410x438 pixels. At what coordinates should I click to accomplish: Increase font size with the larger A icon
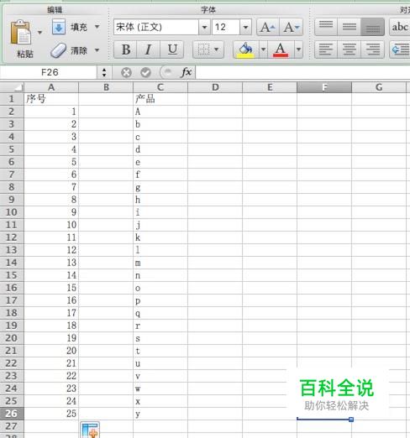[268, 27]
